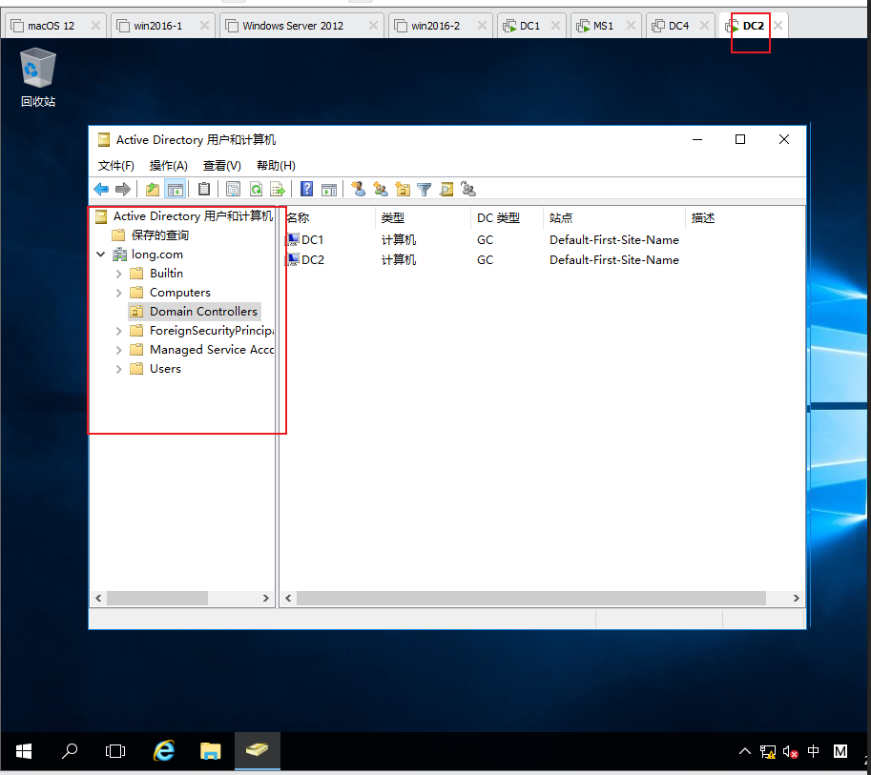Sort by the 站点 column header
Image resolution: width=871 pixels, height=775 pixels.
coord(613,218)
